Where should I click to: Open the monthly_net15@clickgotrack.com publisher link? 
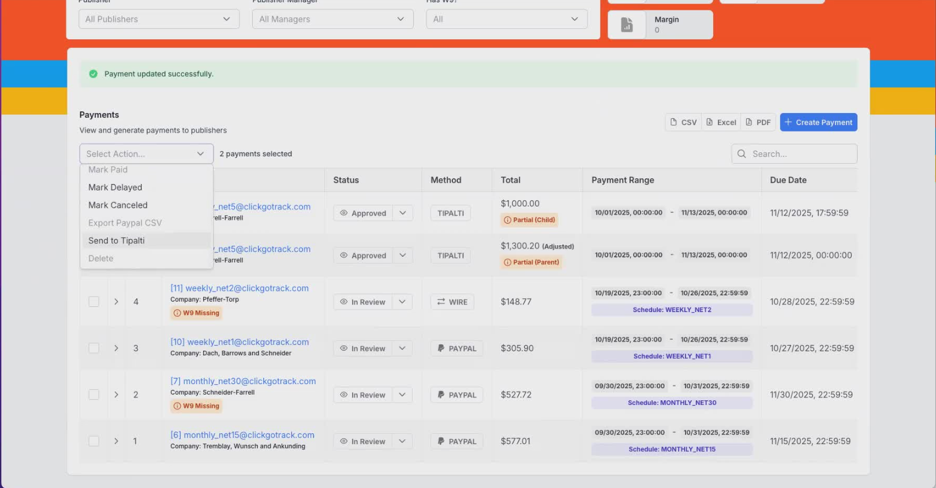(242, 435)
